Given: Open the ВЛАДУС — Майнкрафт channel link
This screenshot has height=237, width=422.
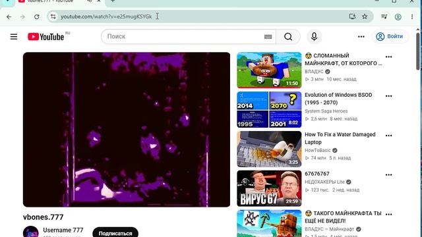Looking at the screenshot, I should point(330,229).
